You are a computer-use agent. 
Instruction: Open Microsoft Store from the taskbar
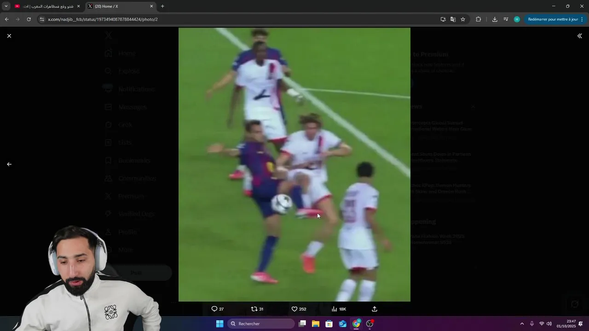coord(329,324)
